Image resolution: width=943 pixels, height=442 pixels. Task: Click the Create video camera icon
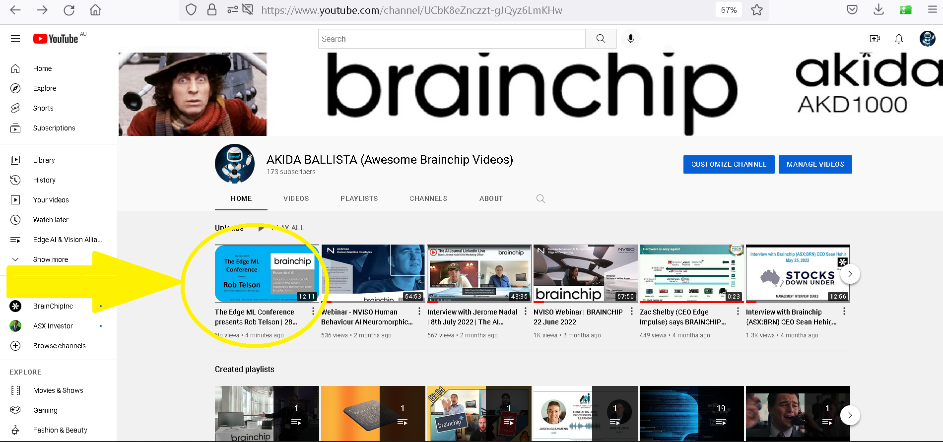875,39
